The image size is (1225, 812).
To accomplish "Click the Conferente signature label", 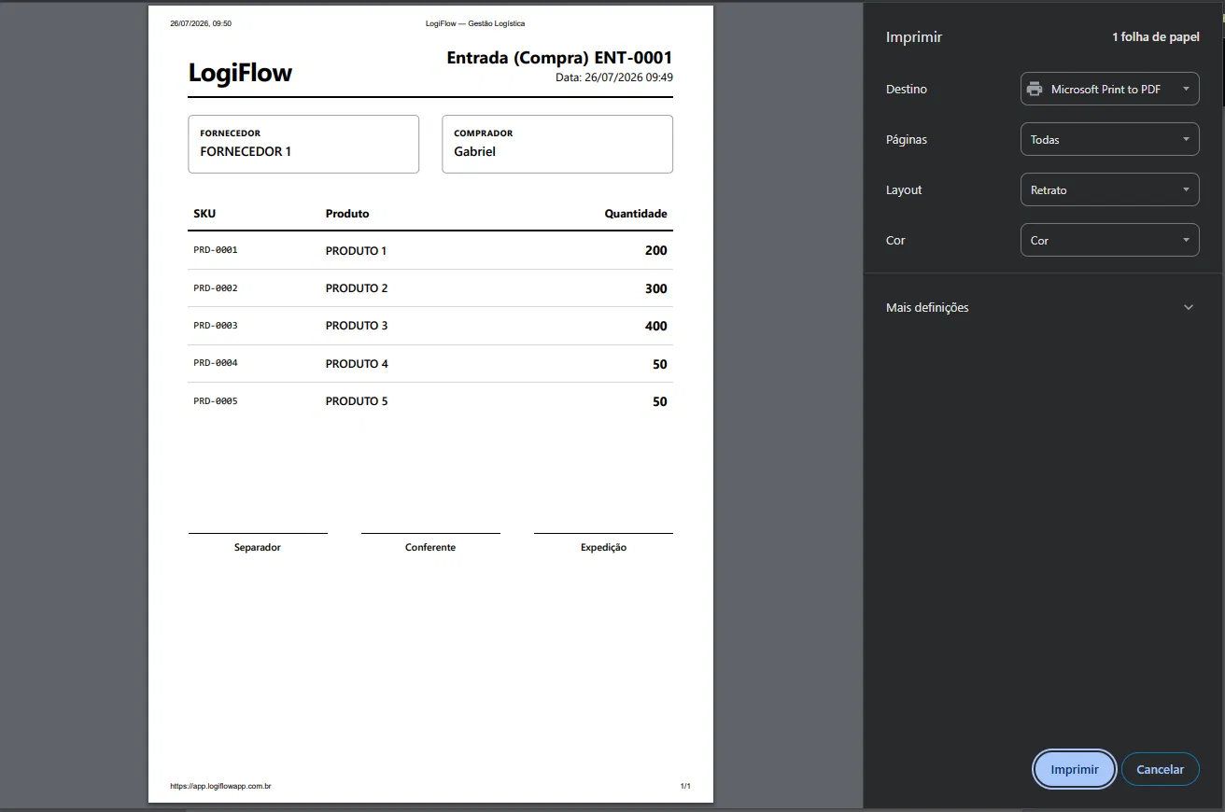I will [x=430, y=548].
